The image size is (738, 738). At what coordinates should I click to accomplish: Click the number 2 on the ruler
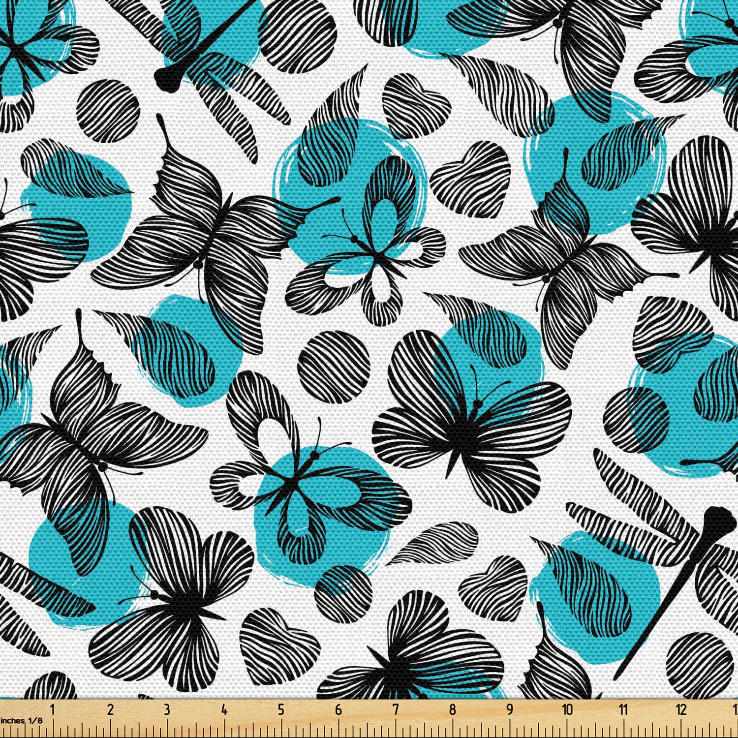110,709
